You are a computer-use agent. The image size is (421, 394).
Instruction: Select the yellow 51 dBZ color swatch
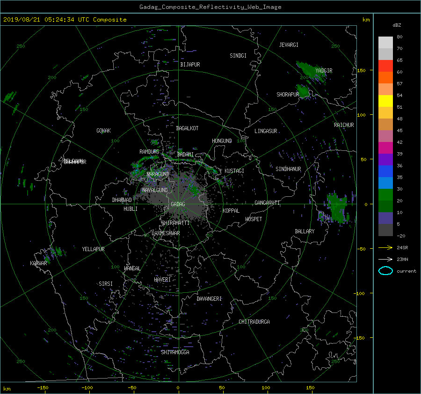[385, 101]
